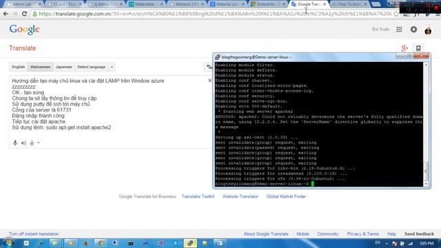
Task: Turn off instant translation
Action: [x=34, y=234]
